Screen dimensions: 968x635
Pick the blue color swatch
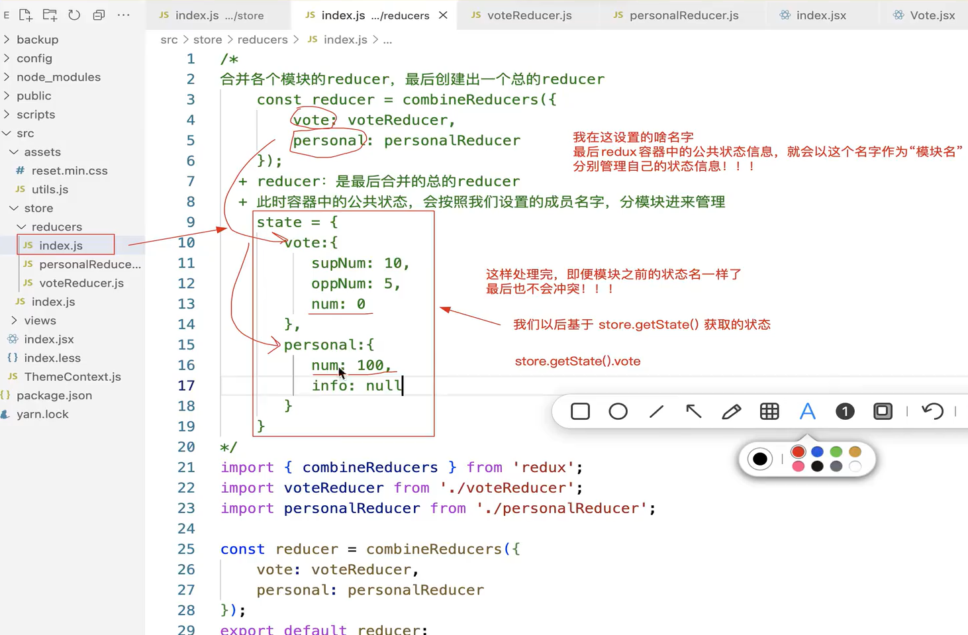click(x=817, y=452)
